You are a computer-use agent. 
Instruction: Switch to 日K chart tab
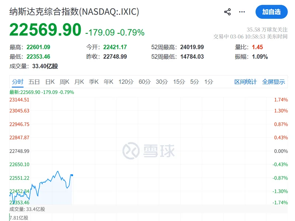(x=50, y=82)
